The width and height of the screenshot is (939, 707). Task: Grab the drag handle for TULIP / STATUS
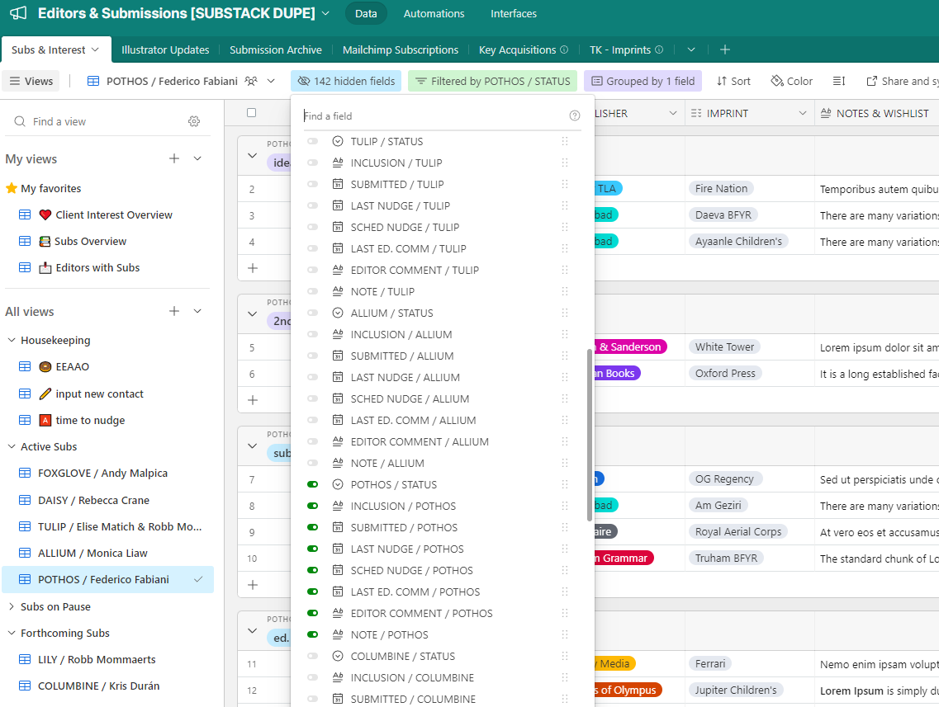[x=565, y=141]
